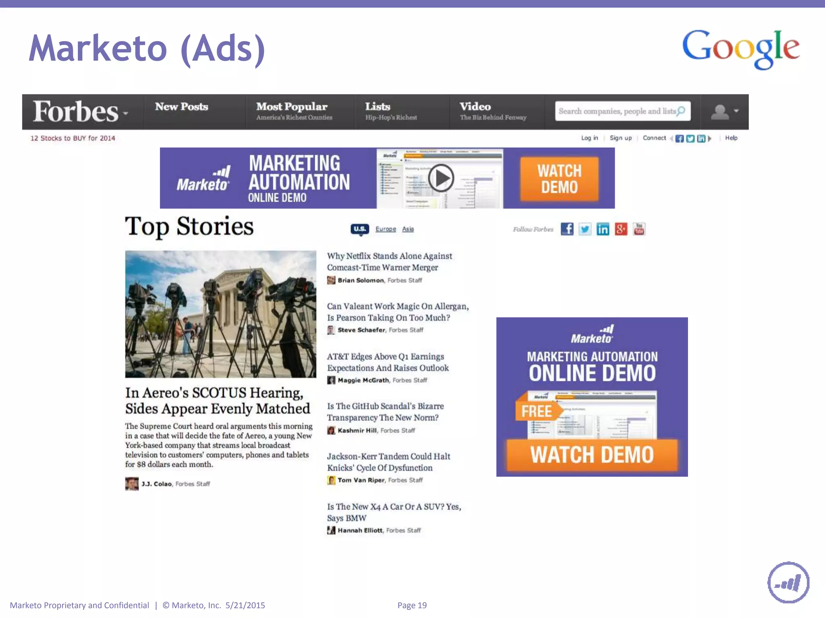This screenshot has height=618, width=825.
Task: Open the AT&T Edges Above Q1 Earnings article
Action: pos(388,362)
